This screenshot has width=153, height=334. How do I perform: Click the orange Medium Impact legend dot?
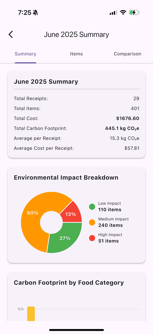click(92, 222)
